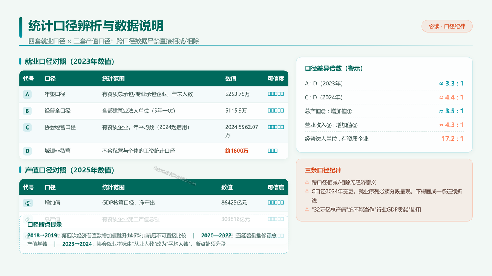
Task: Select the 城镇非私营 cell
Action: tap(58, 151)
